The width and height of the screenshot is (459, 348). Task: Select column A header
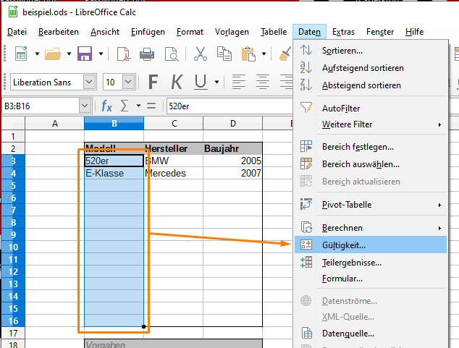pos(55,124)
